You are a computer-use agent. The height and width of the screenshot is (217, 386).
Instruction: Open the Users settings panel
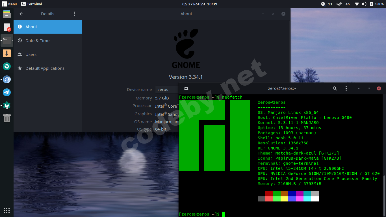click(48, 55)
